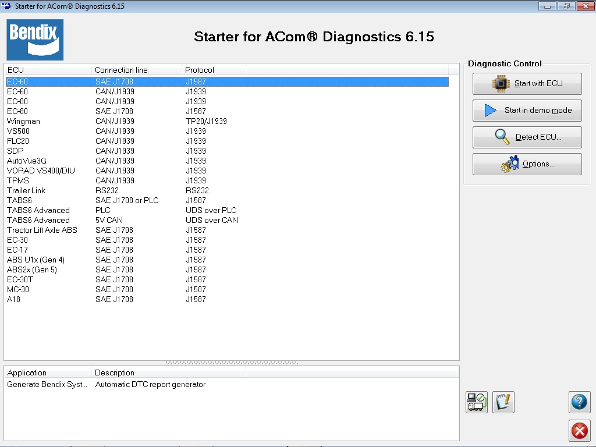The width and height of the screenshot is (596, 447).
Task: Start in demo mode
Action: click(527, 111)
